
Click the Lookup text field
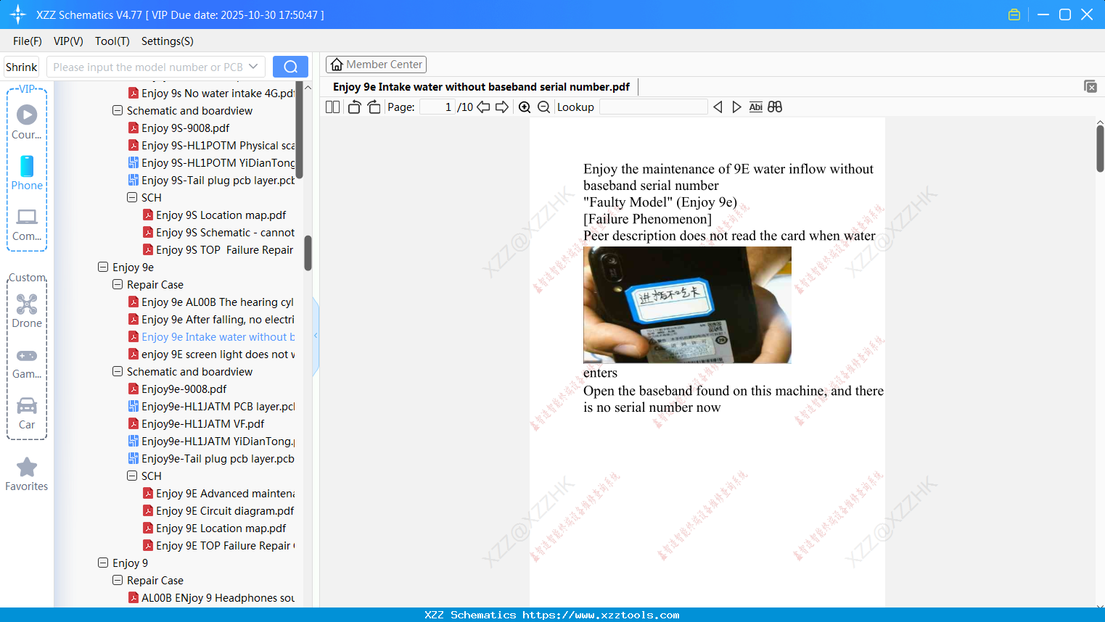(653, 107)
